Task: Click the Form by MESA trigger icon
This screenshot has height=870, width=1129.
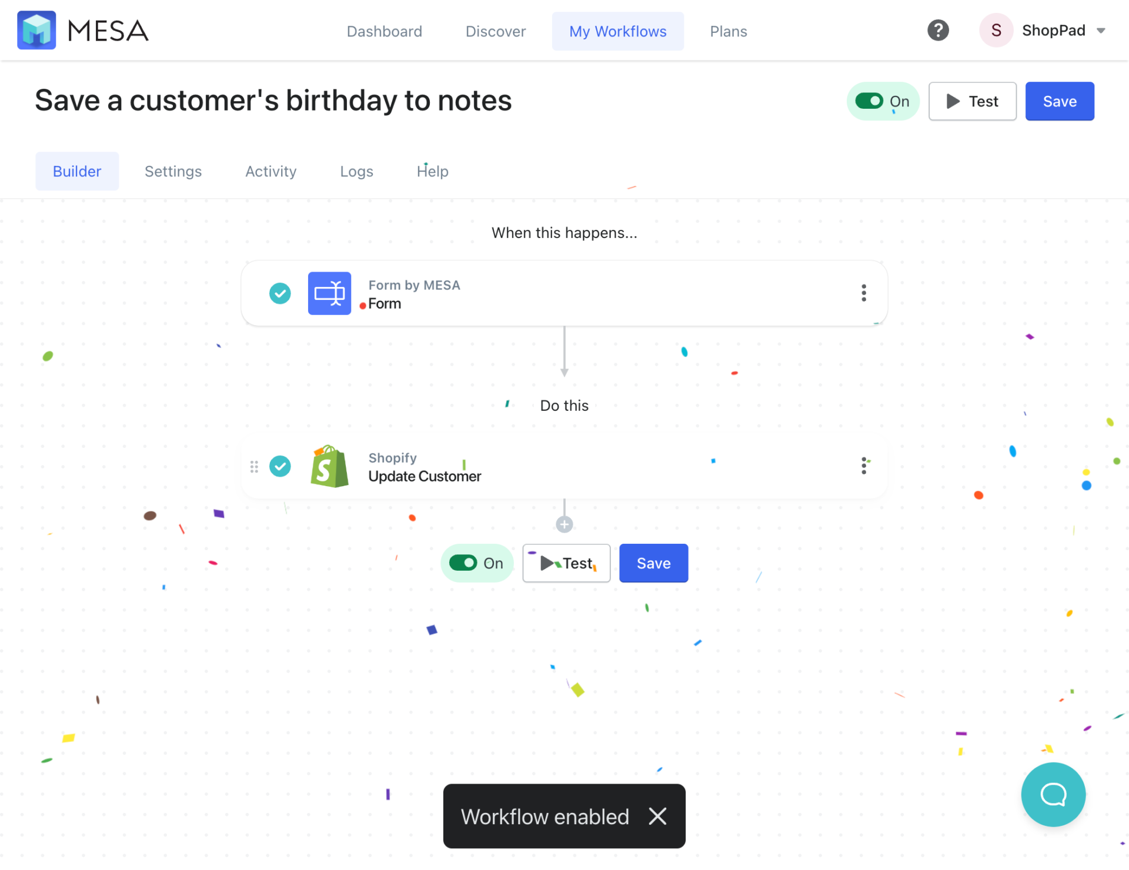Action: (329, 293)
